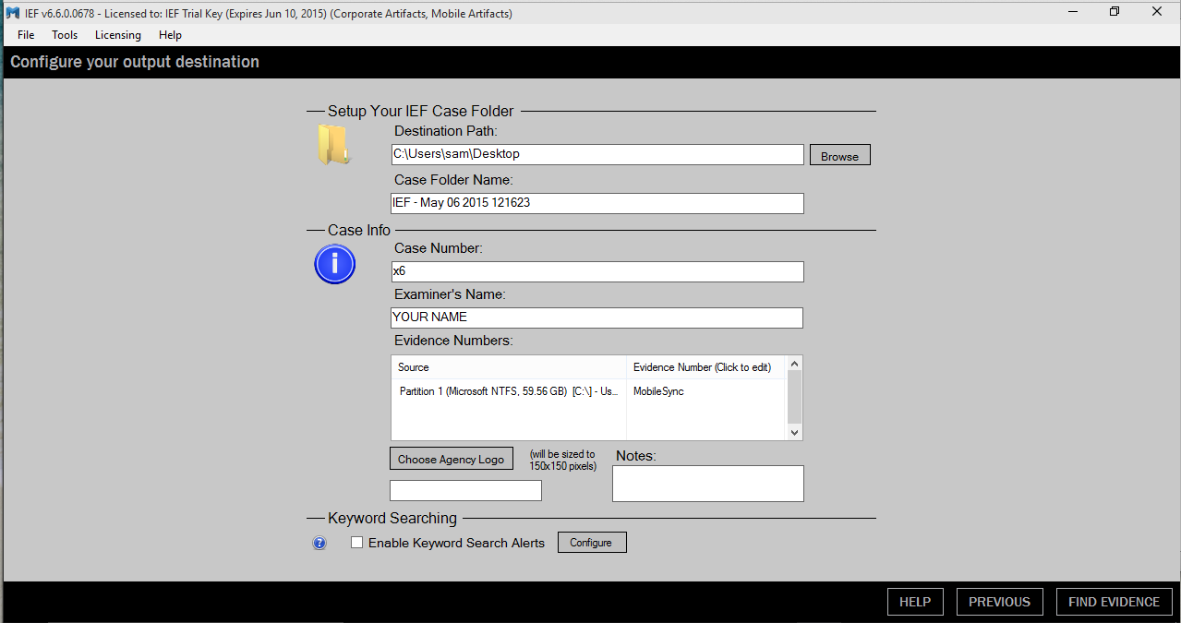The height and width of the screenshot is (623, 1181).
Task: Restore down the IEF window
Action: tap(1115, 12)
